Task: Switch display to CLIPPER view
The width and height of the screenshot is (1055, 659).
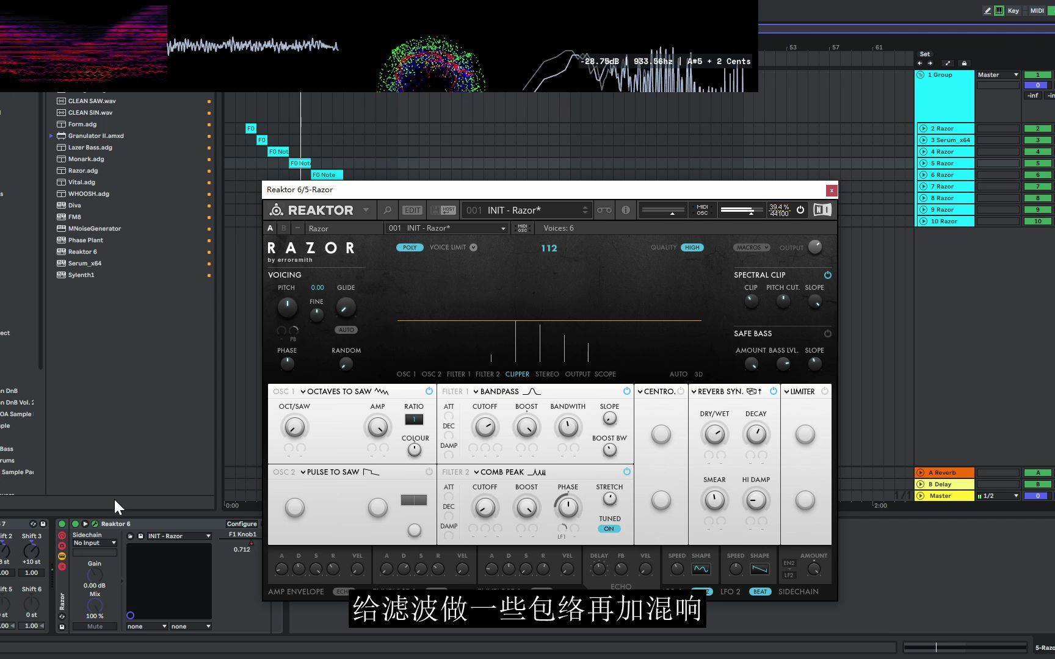Action: pyautogui.click(x=517, y=375)
